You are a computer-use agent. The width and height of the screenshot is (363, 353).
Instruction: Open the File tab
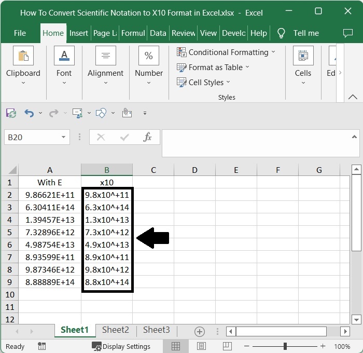20,33
